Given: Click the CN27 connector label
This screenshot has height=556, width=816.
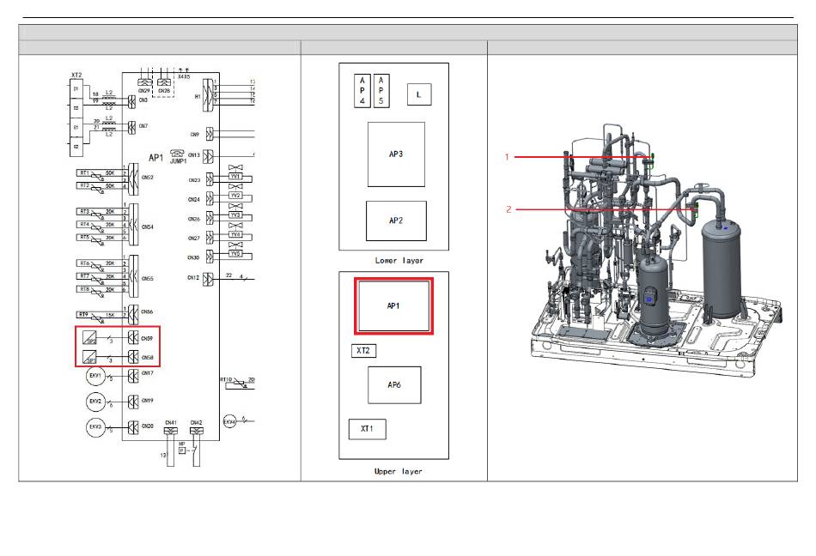Looking at the screenshot, I should (x=193, y=239).
